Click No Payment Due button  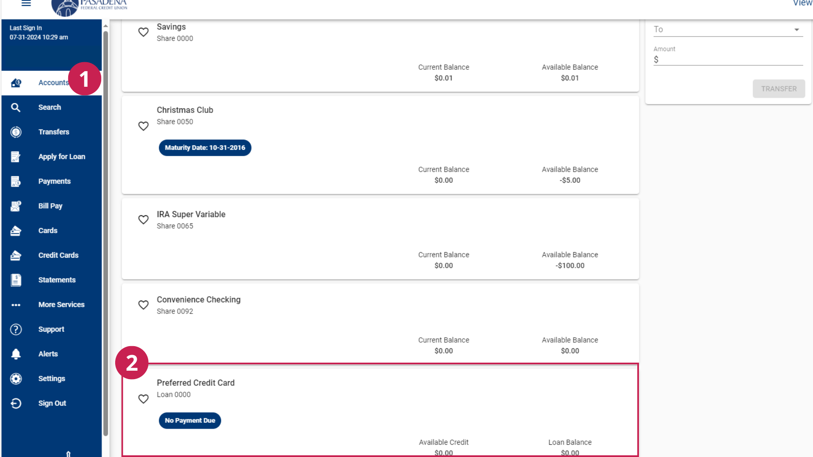(x=189, y=420)
